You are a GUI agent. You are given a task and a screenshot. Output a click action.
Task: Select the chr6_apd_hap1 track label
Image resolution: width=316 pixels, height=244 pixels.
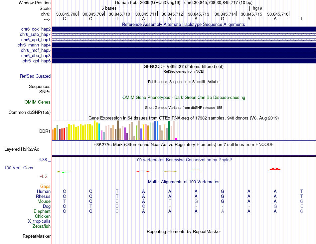click(x=36, y=40)
